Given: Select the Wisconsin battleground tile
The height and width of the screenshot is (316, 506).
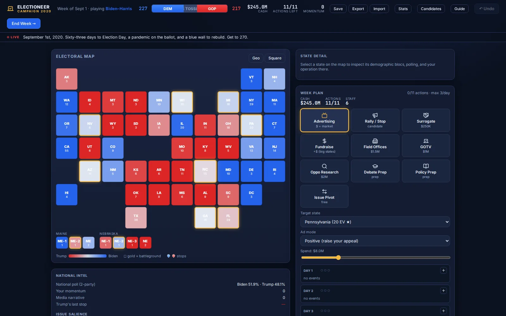Looking at the screenshot, I should point(182,102).
